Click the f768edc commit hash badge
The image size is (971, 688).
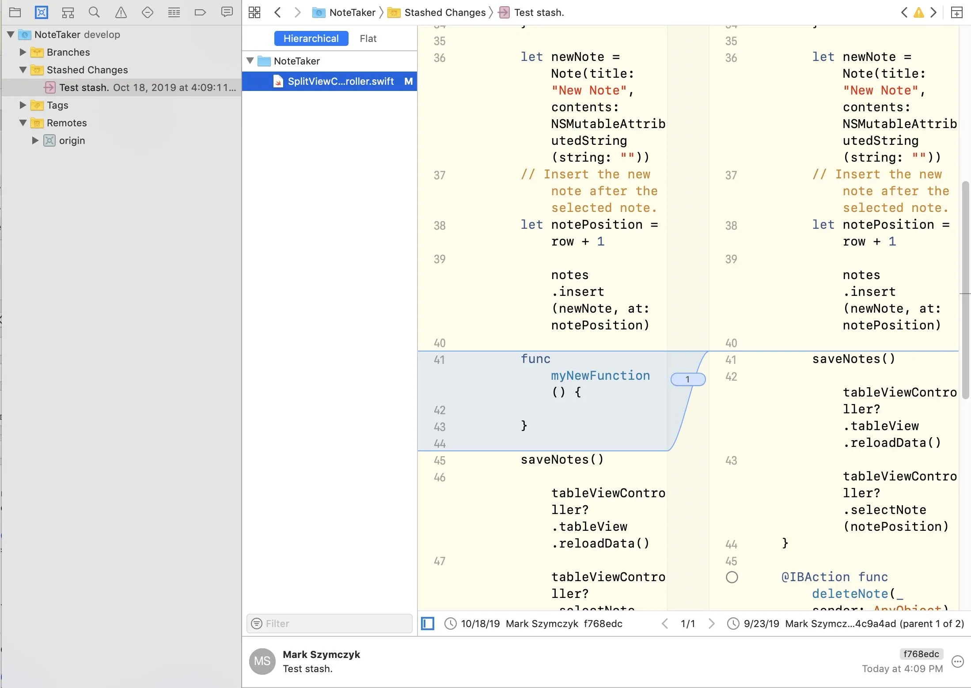point(921,654)
